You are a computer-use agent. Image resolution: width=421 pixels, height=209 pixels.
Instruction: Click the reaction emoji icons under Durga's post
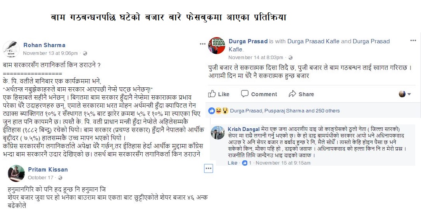coord(218,111)
